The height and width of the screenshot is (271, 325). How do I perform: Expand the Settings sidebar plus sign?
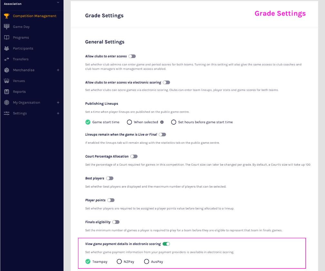click(x=58, y=113)
